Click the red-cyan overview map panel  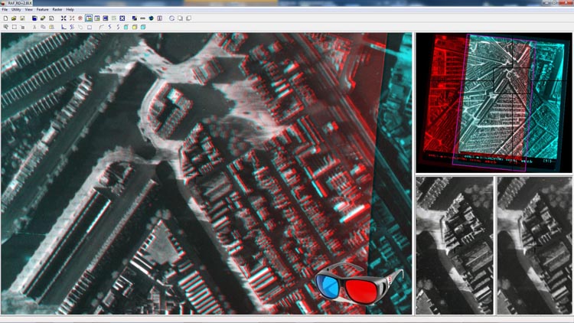pos(494,103)
